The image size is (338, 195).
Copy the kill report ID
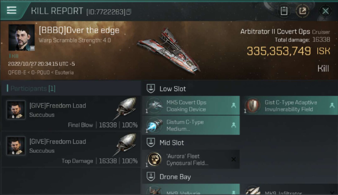[x=129, y=12]
